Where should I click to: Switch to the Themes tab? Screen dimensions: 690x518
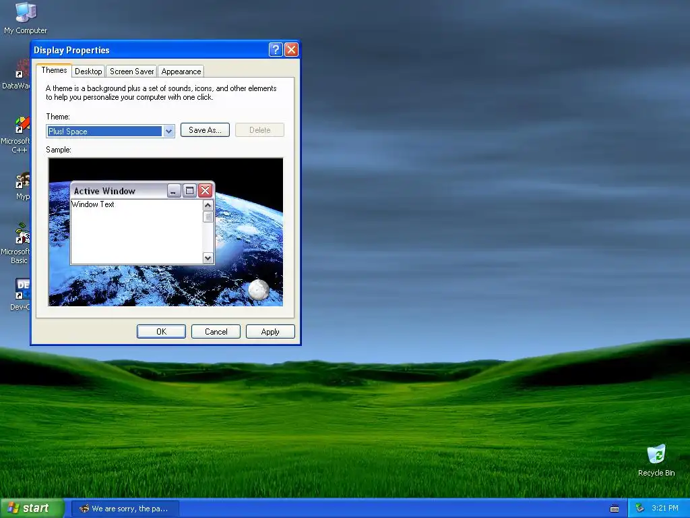click(x=54, y=70)
